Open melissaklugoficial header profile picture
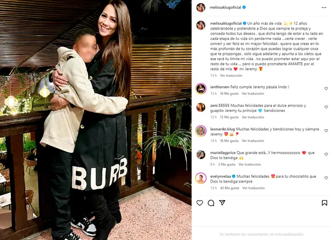This screenshot has height=240, width=331. click(x=201, y=8)
